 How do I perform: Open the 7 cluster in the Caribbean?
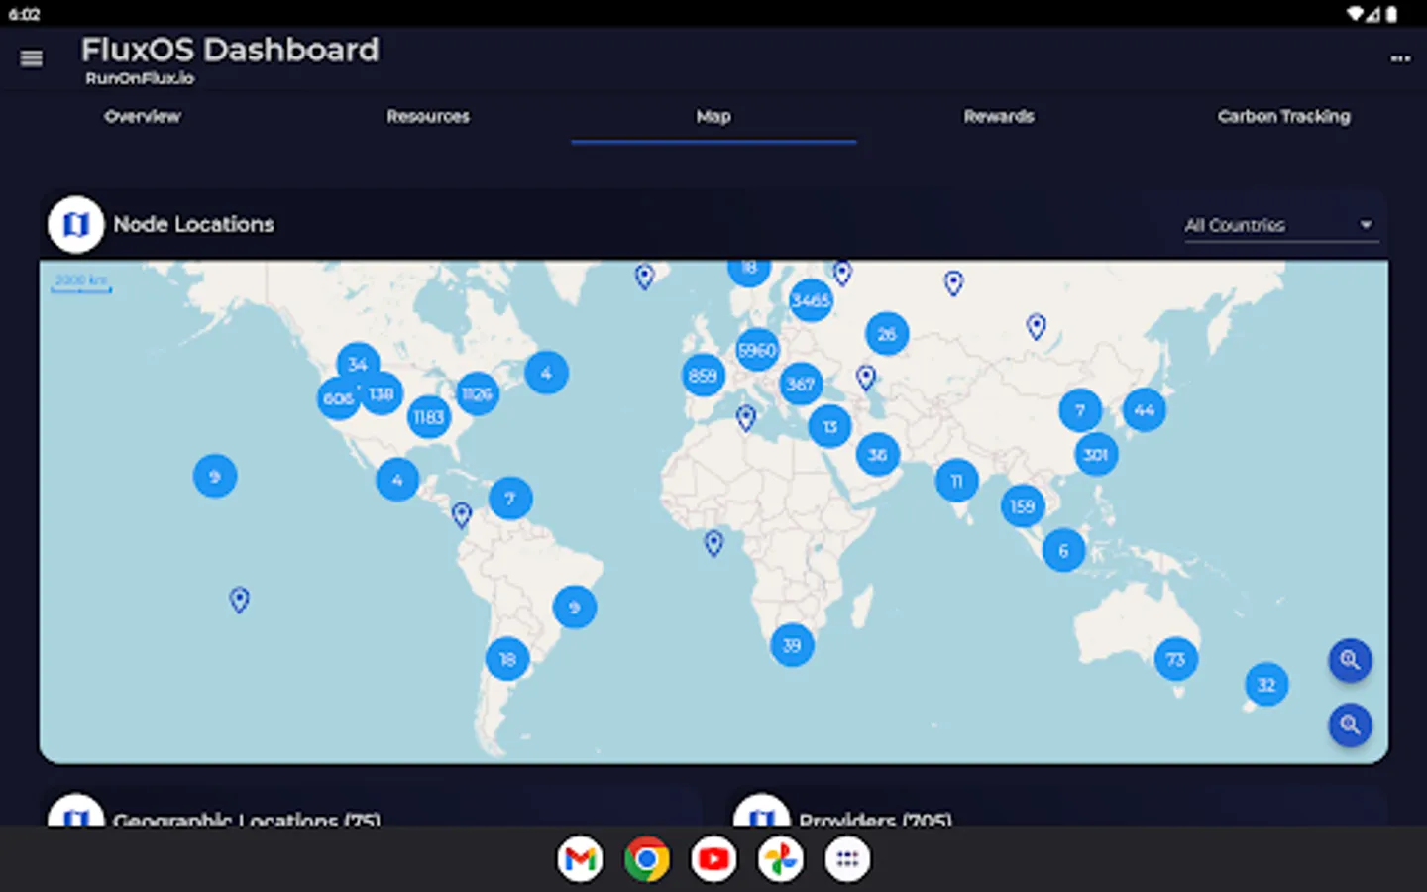point(510,499)
